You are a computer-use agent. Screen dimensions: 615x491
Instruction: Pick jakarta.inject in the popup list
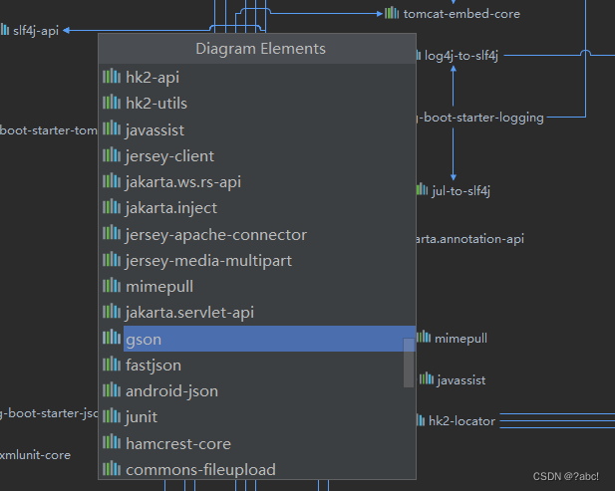pos(257,208)
